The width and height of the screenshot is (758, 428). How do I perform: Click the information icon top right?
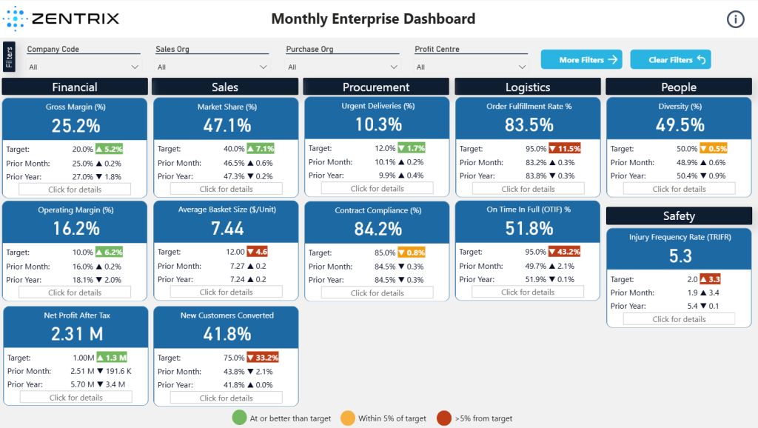(x=735, y=19)
